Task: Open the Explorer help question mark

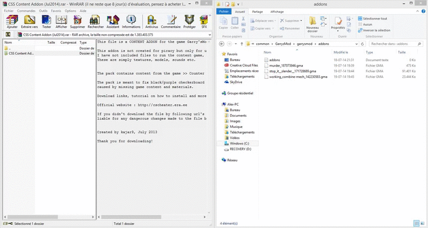Action: (423, 11)
